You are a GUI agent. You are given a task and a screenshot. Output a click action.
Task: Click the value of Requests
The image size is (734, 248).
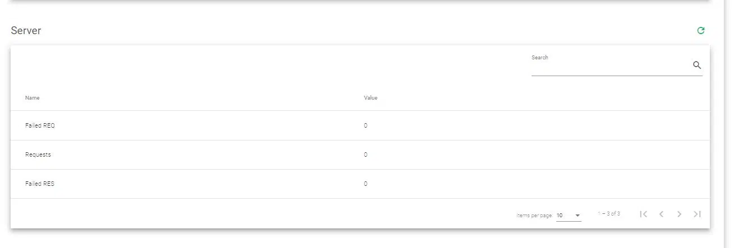(x=366, y=155)
